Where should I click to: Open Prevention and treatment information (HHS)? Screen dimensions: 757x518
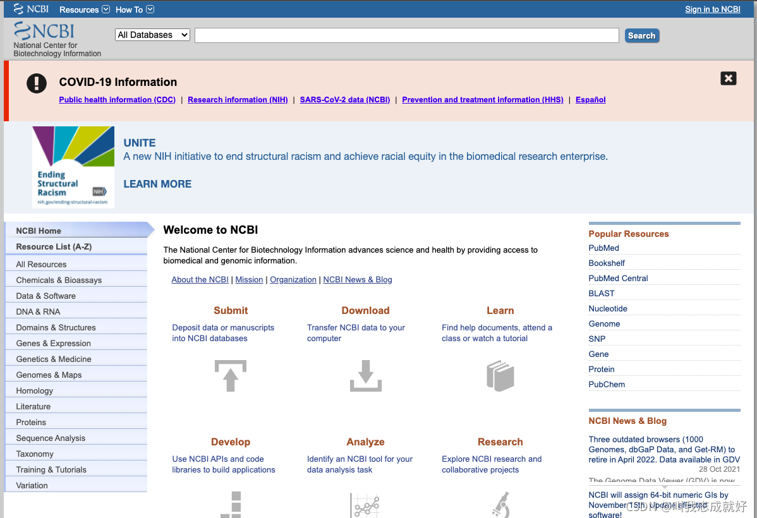[x=483, y=99]
